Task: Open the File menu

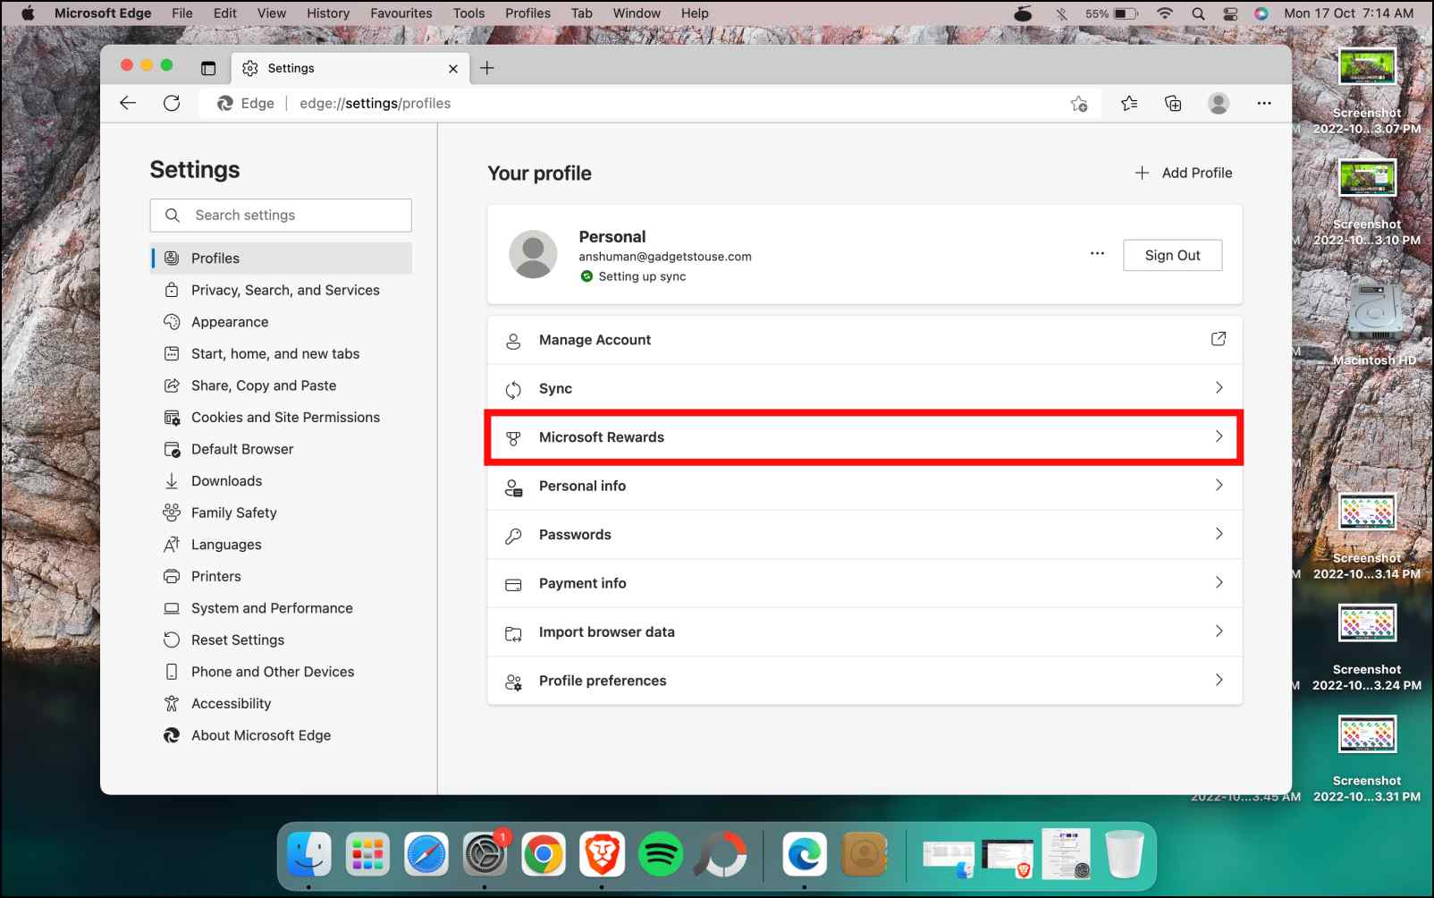Action: pyautogui.click(x=182, y=13)
